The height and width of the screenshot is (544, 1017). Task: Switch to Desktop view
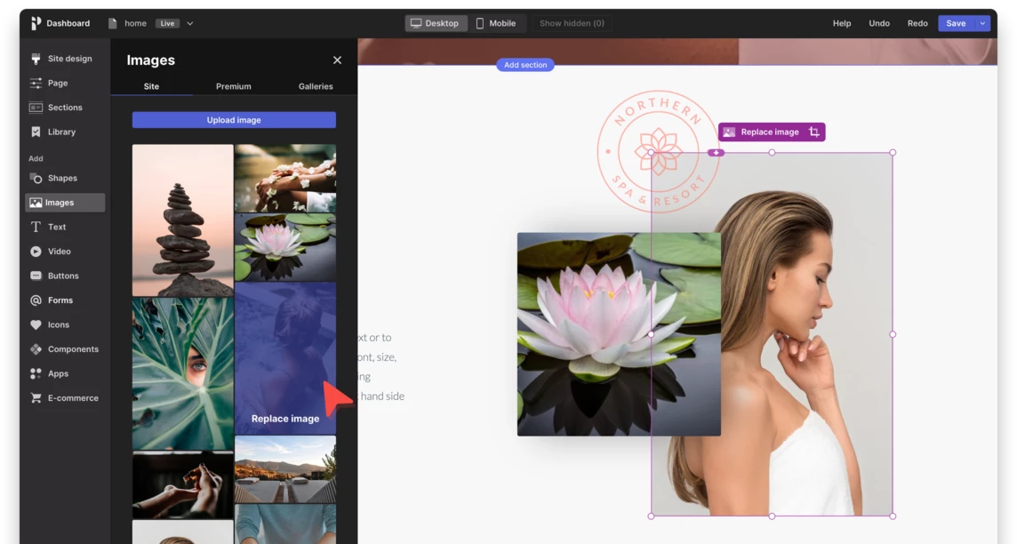[436, 23]
